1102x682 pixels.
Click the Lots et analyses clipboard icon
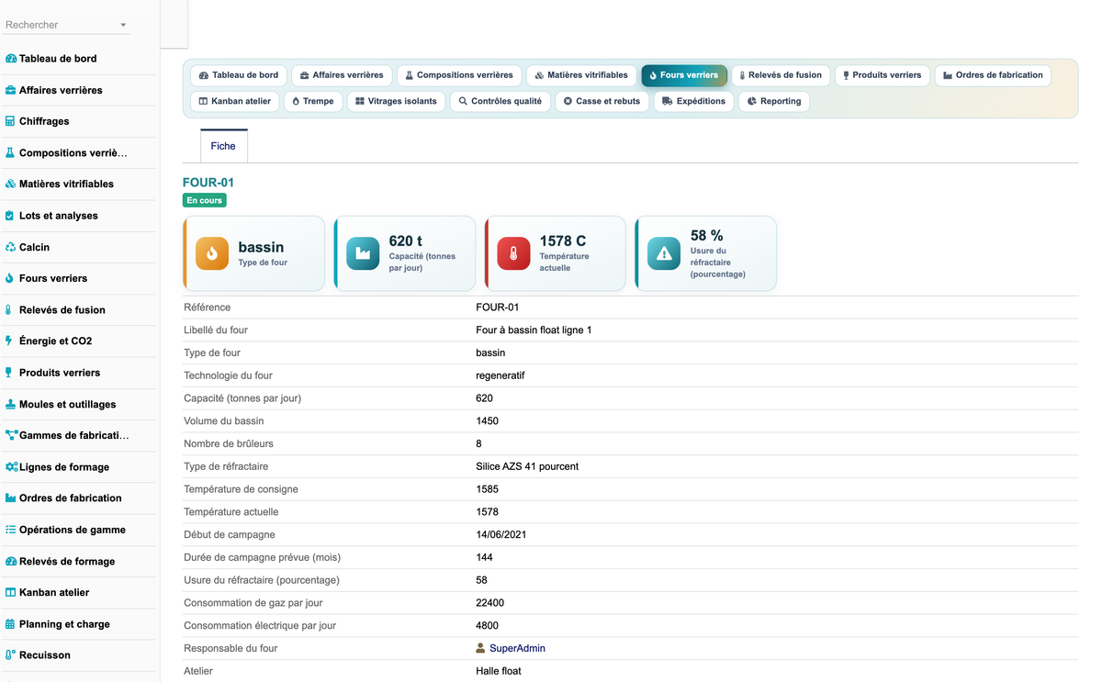[x=11, y=216]
